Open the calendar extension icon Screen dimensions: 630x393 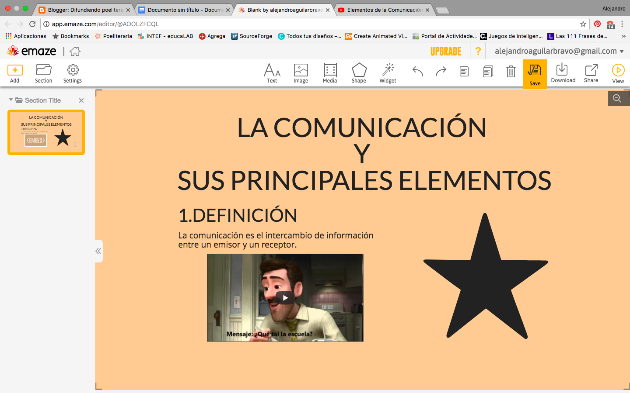tap(611, 24)
